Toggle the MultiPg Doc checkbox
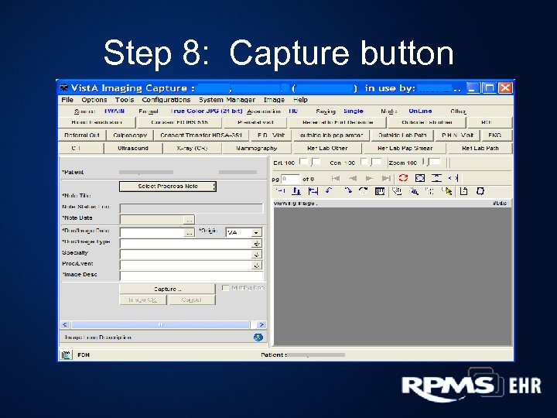This screenshot has height=418, width=557. (x=225, y=288)
